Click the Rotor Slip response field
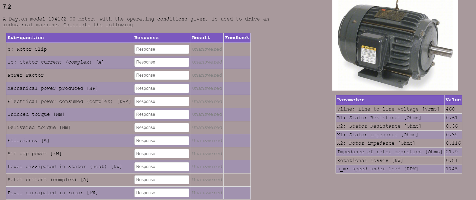 [162, 49]
